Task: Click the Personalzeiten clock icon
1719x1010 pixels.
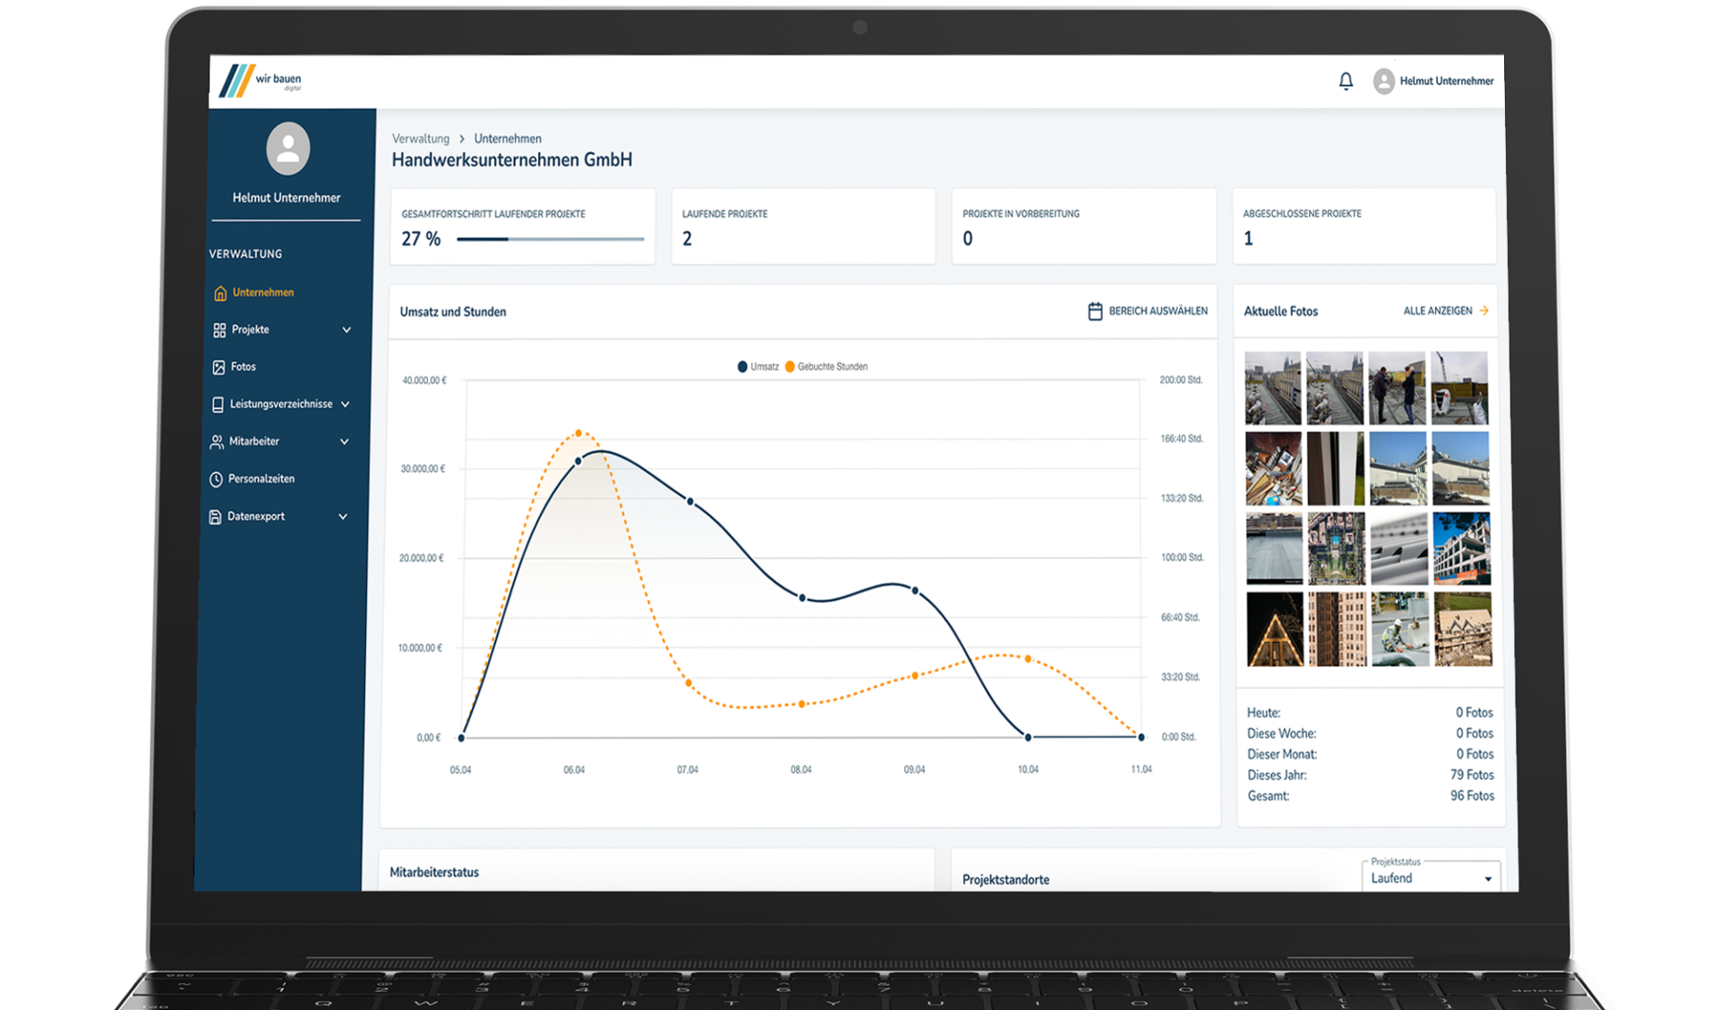Action: (216, 479)
